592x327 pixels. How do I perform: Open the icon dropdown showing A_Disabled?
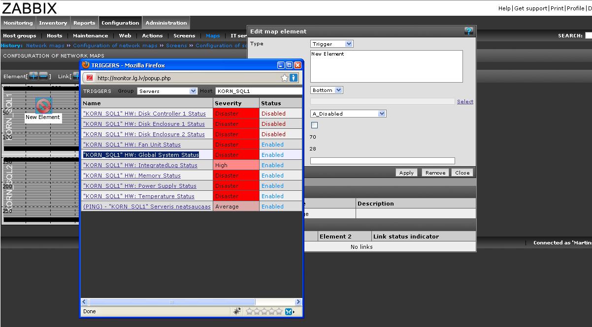349,114
